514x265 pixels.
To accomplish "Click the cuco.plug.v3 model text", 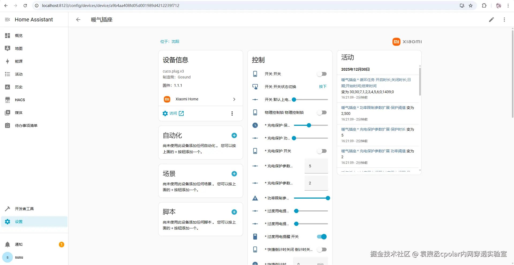I will pyautogui.click(x=173, y=71).
